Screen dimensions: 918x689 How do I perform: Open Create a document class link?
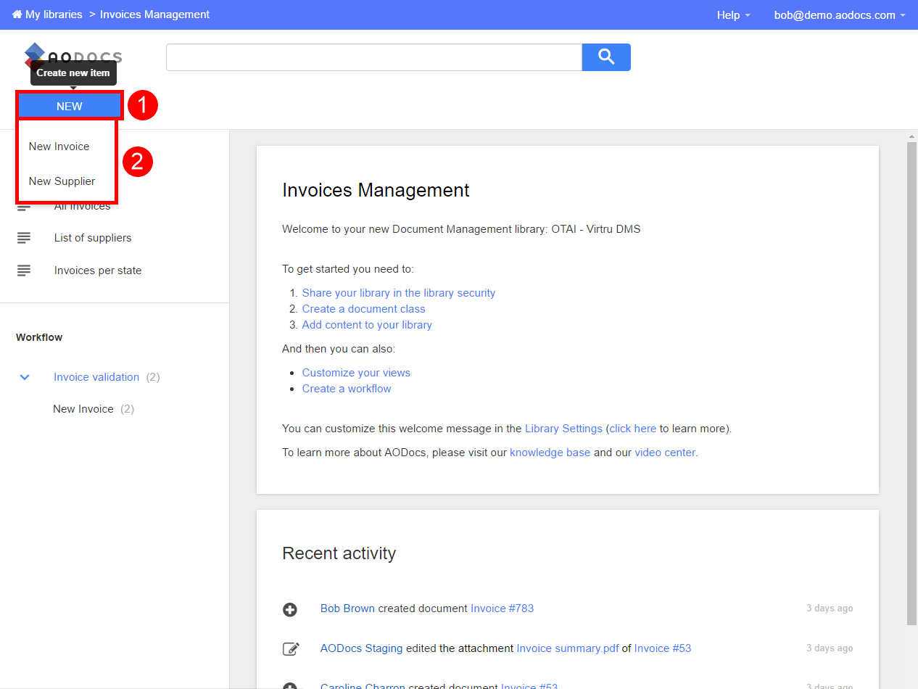[364, 309]
